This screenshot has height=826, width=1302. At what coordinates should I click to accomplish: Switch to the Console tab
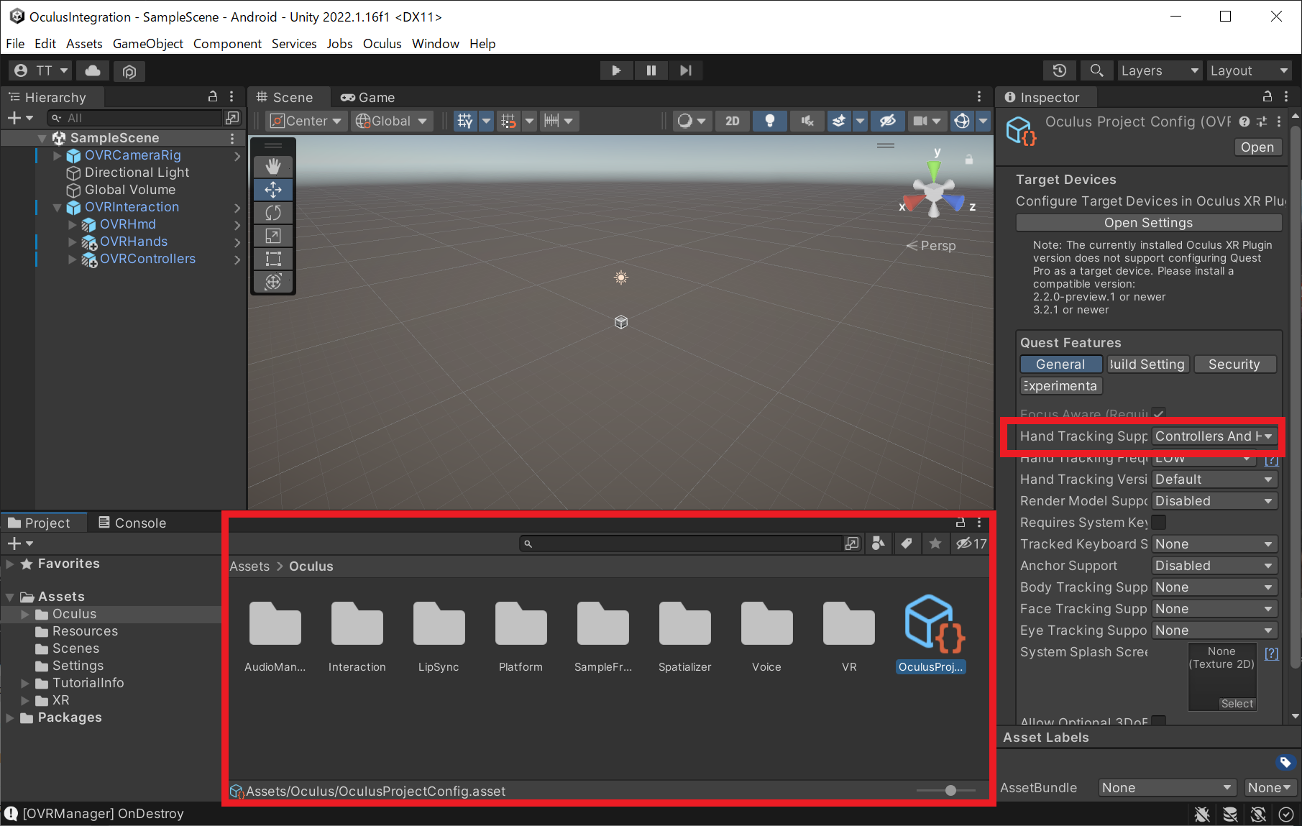140,523
